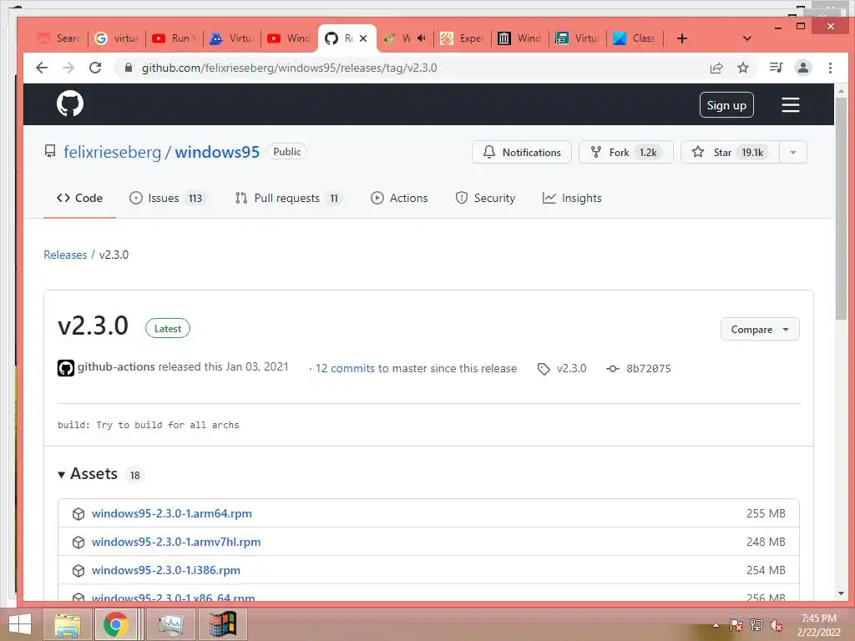Show hidden system tray icons arrow
This screenshot has height=641, width=855.
pyautogui.click(x=716, y=625)
